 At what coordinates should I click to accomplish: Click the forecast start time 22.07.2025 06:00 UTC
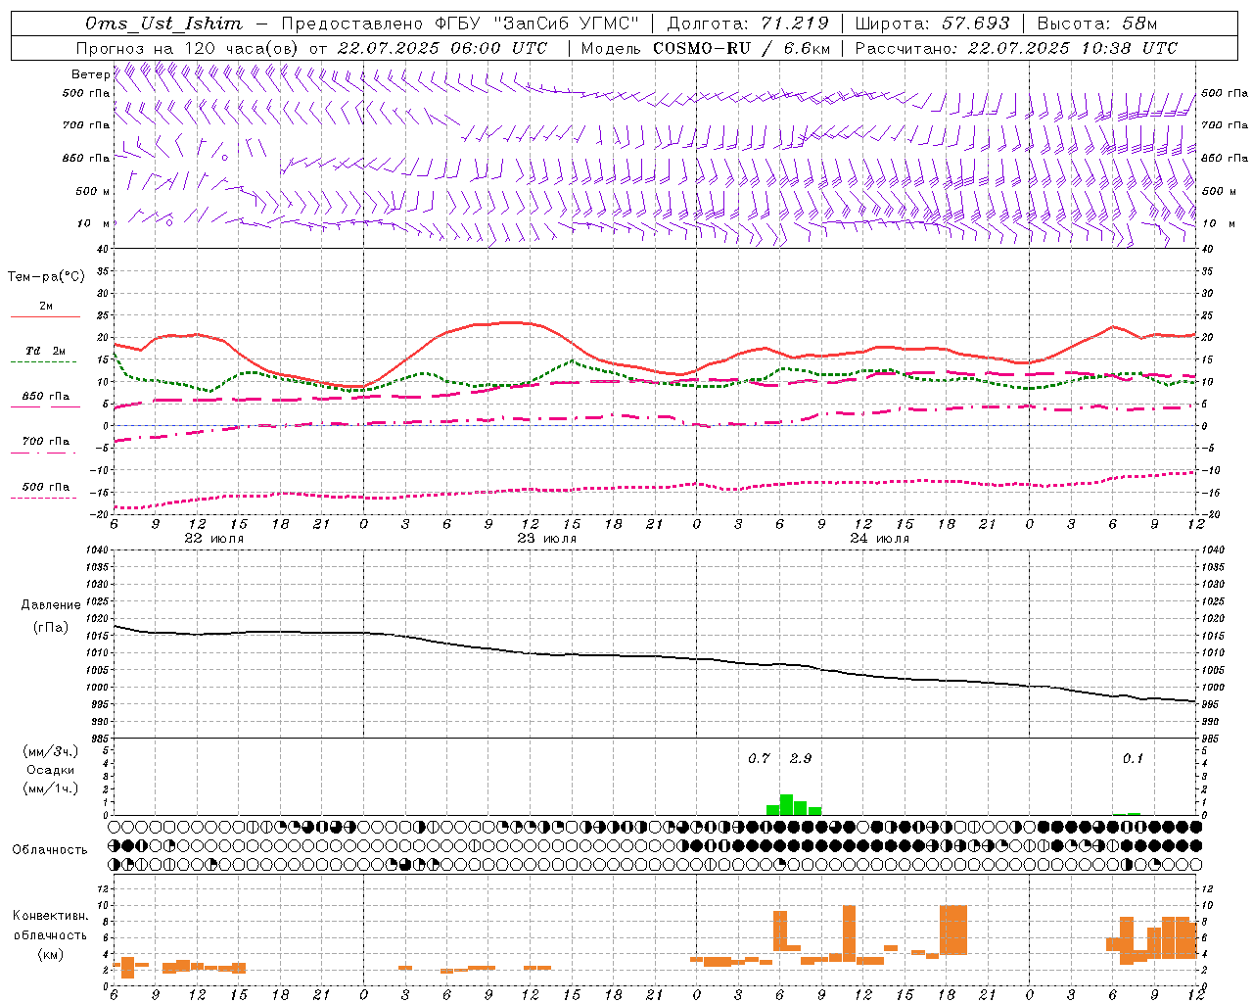(441, 48)
